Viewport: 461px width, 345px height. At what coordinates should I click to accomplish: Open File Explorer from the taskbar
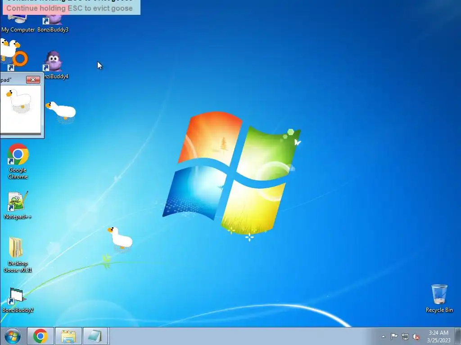click(x=68, y=336)
